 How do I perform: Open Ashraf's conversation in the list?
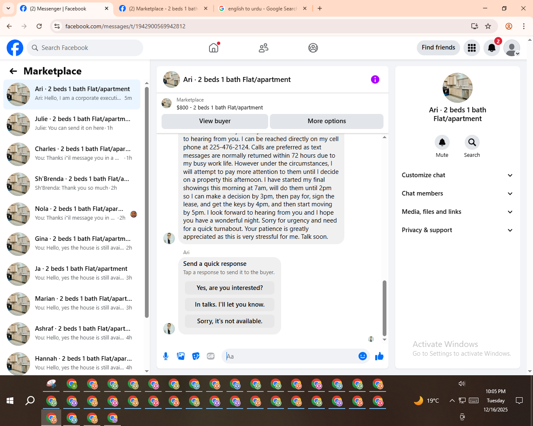72,334
